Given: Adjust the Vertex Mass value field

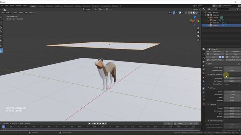Looking at the screenshot, I should point(232,78).
